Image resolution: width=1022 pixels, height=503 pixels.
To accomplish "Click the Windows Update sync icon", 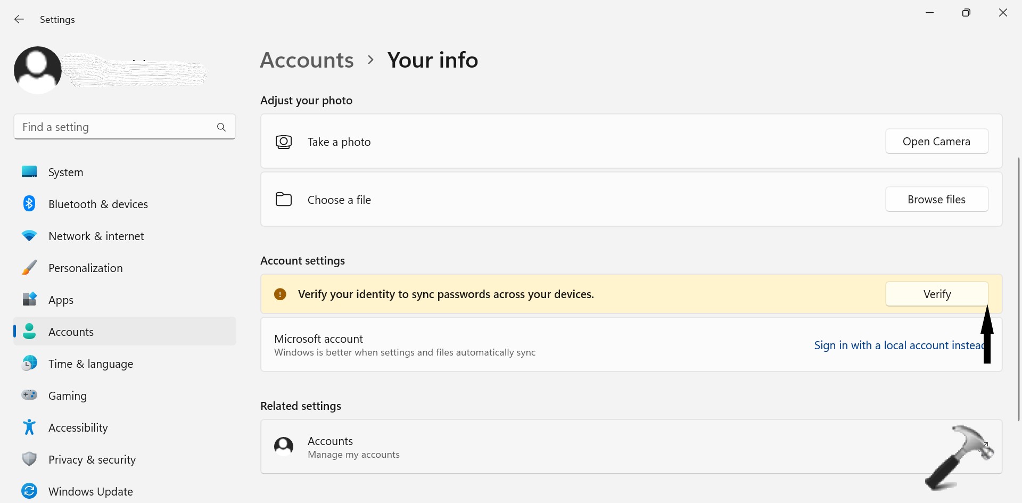I will click(29, 491).
